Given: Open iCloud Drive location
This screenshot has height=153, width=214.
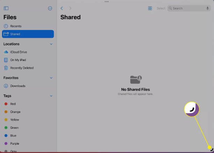Looking at the screenshot, I should pyautogui.click(x=28, y=52).
